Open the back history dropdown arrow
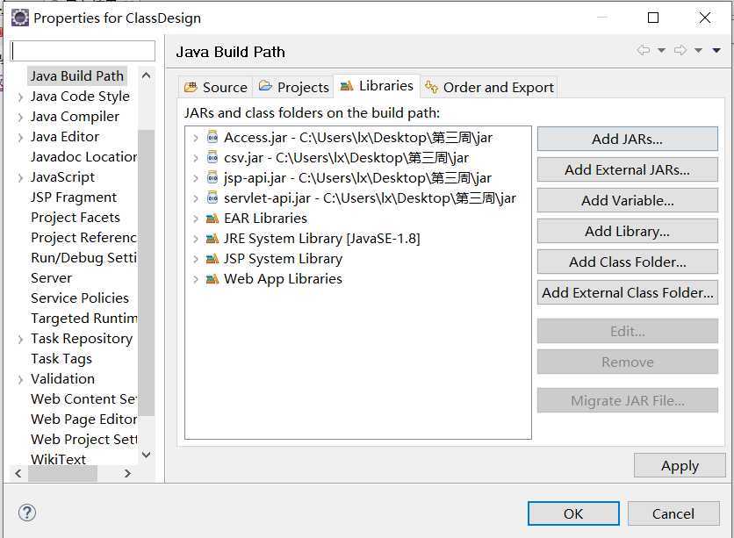 [661, 51]
